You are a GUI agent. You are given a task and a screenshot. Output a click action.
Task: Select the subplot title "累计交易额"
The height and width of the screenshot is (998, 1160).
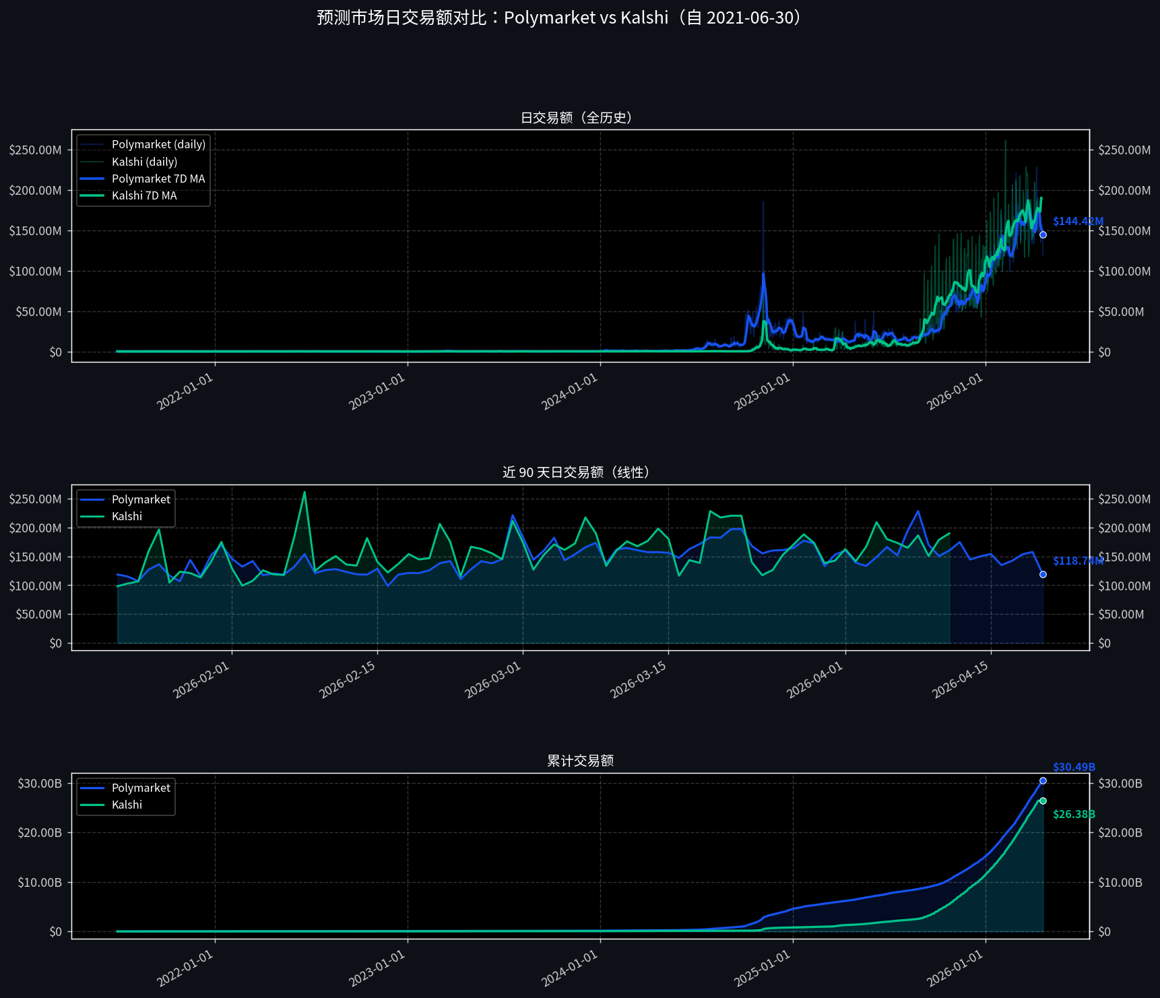pos(580,761)
